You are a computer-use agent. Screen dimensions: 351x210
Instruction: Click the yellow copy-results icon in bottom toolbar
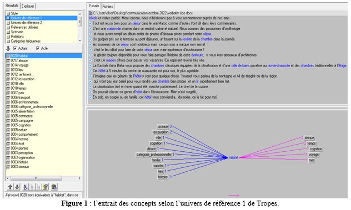coord(46,187)
